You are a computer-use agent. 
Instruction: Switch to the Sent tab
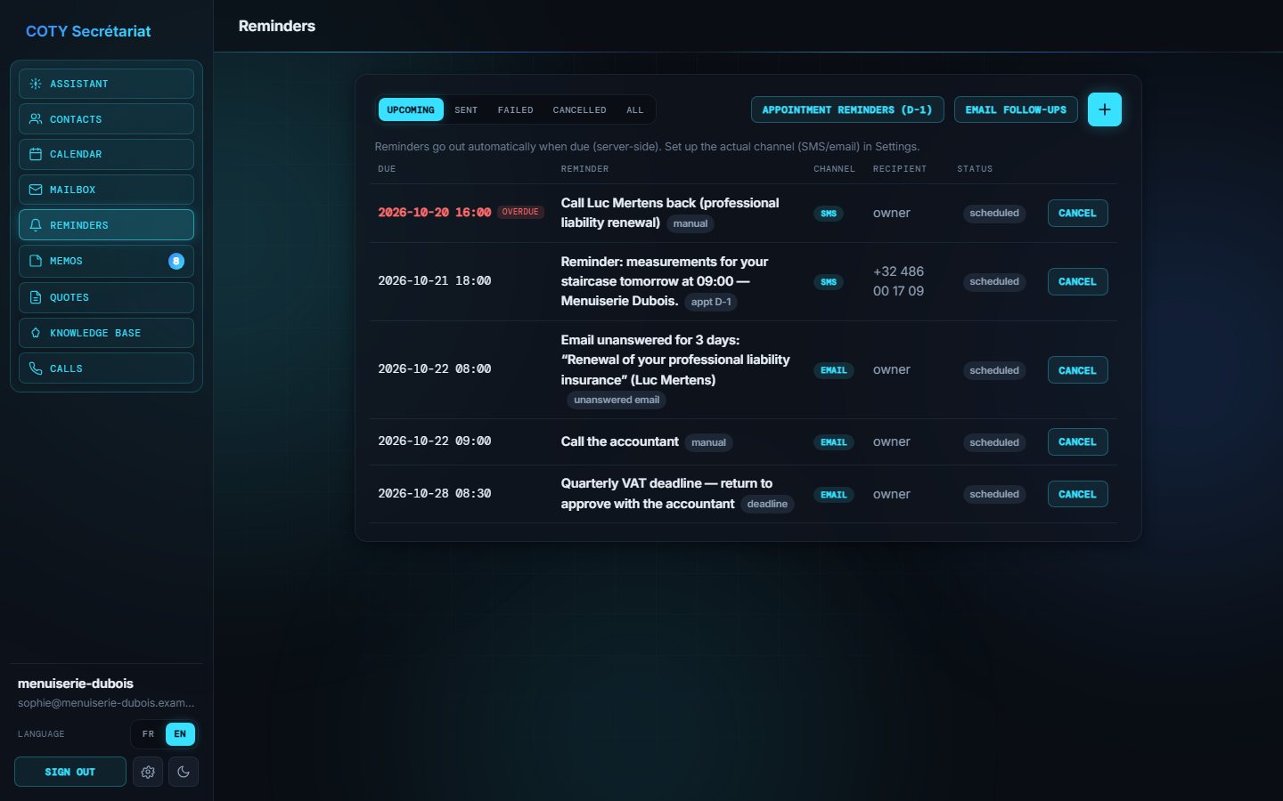click(466, 109)
